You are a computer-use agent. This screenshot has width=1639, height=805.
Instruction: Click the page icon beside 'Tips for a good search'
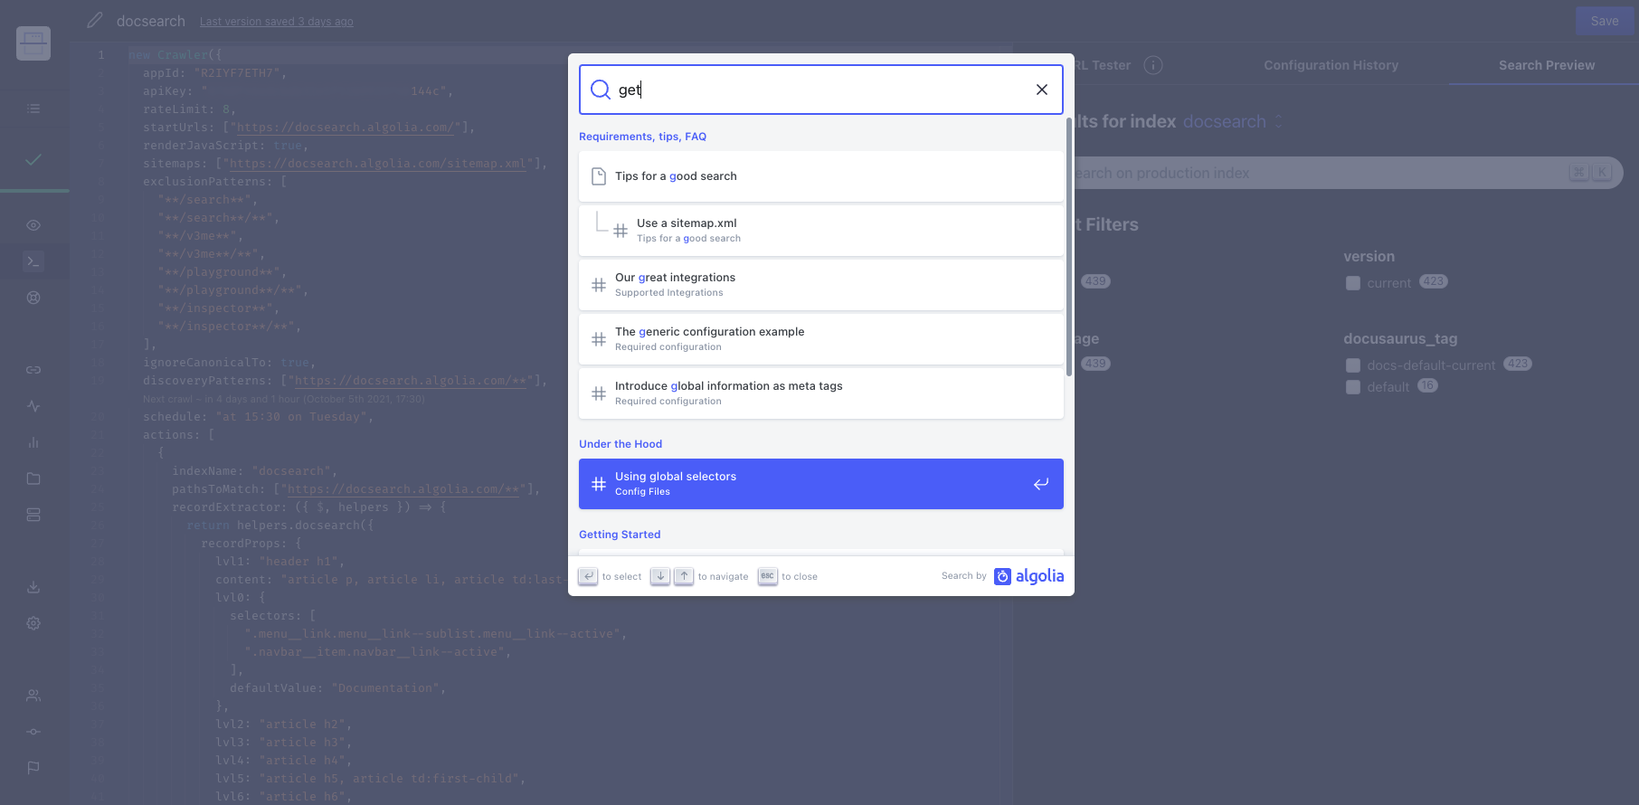(x=599, y=176)
